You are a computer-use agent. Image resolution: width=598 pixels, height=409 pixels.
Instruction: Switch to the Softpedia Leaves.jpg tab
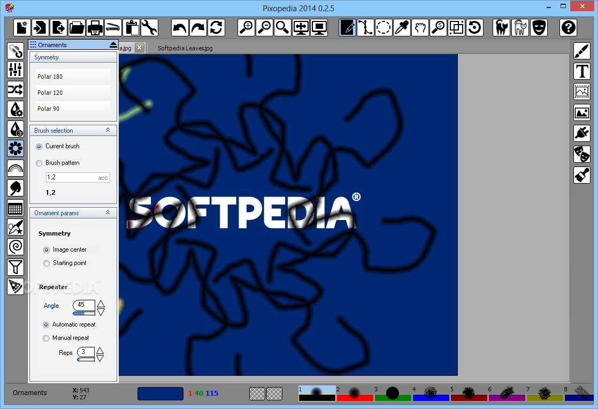click(185, 48)
